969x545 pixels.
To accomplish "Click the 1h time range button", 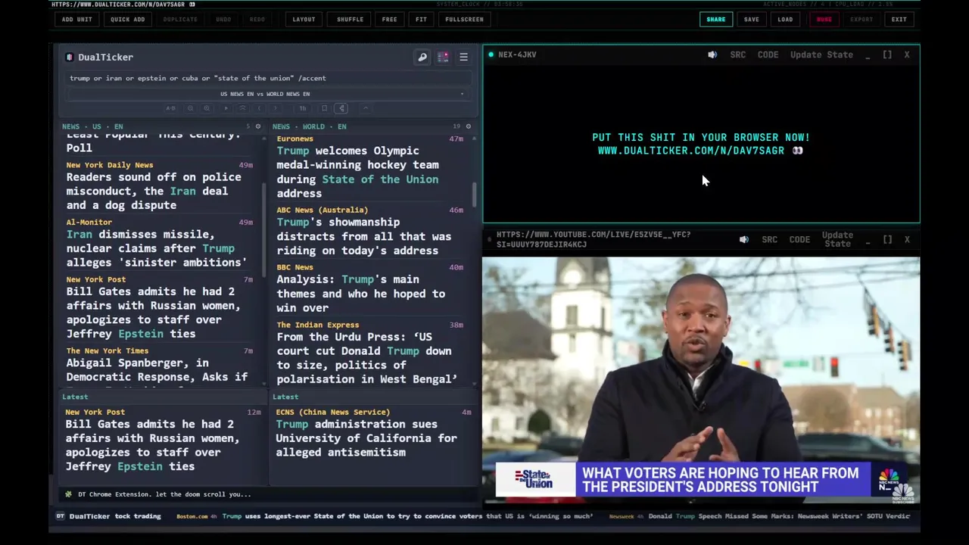I will coord(303,108).
